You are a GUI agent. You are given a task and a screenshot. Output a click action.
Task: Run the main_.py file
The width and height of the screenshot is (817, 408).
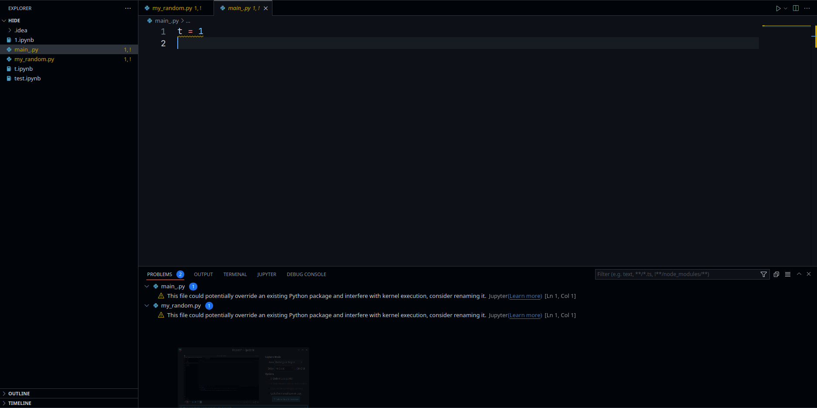[778, 8]
